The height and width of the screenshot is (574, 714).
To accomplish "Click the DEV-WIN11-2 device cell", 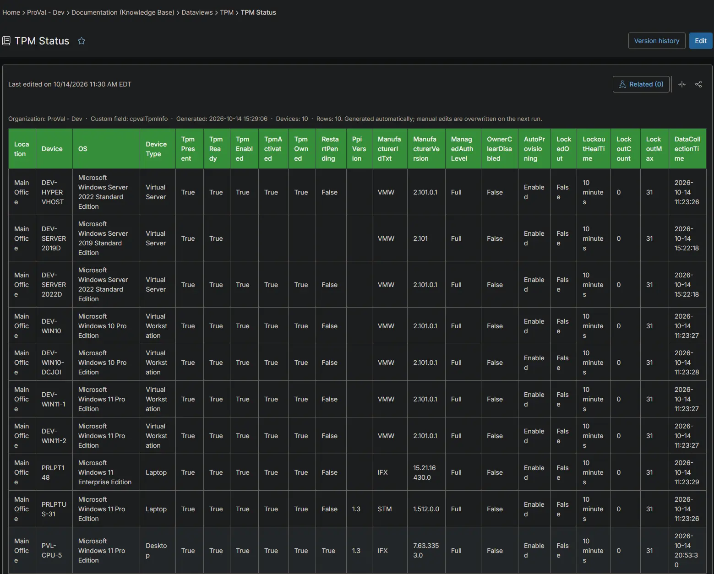I will (x=54, y=436).
